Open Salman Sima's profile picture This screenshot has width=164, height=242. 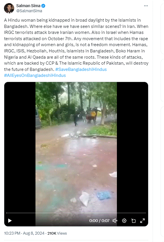(9, 8)
